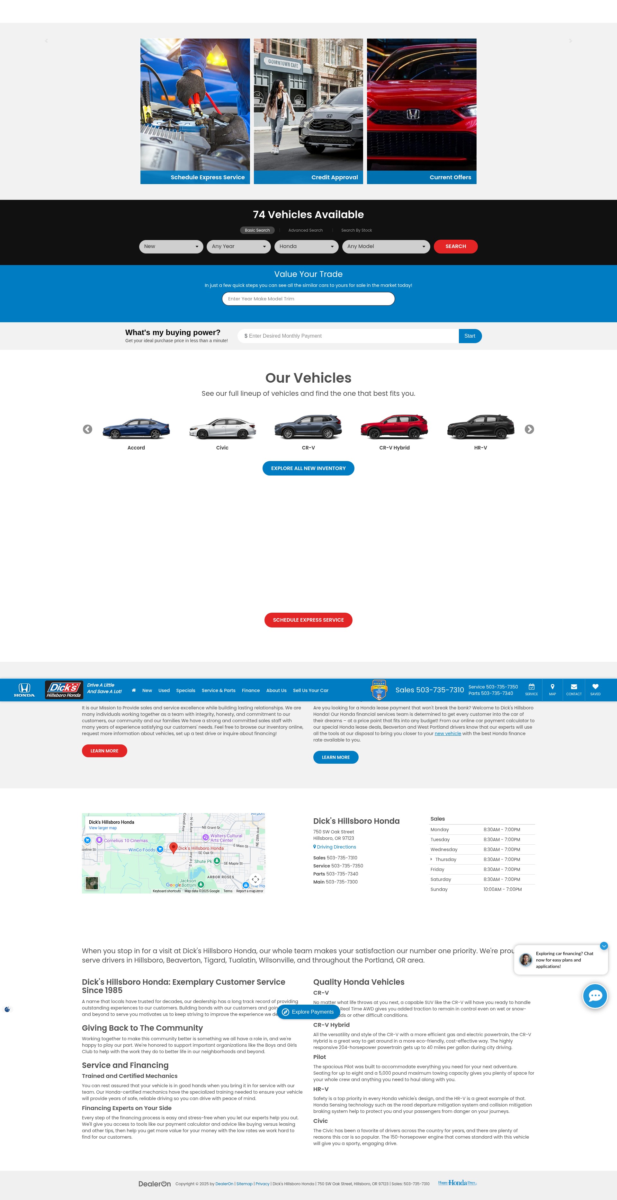Click Sell Us Your Car menu item
Image resolution: width=617 pixels, height=1200 pixels.
[310, 690]
